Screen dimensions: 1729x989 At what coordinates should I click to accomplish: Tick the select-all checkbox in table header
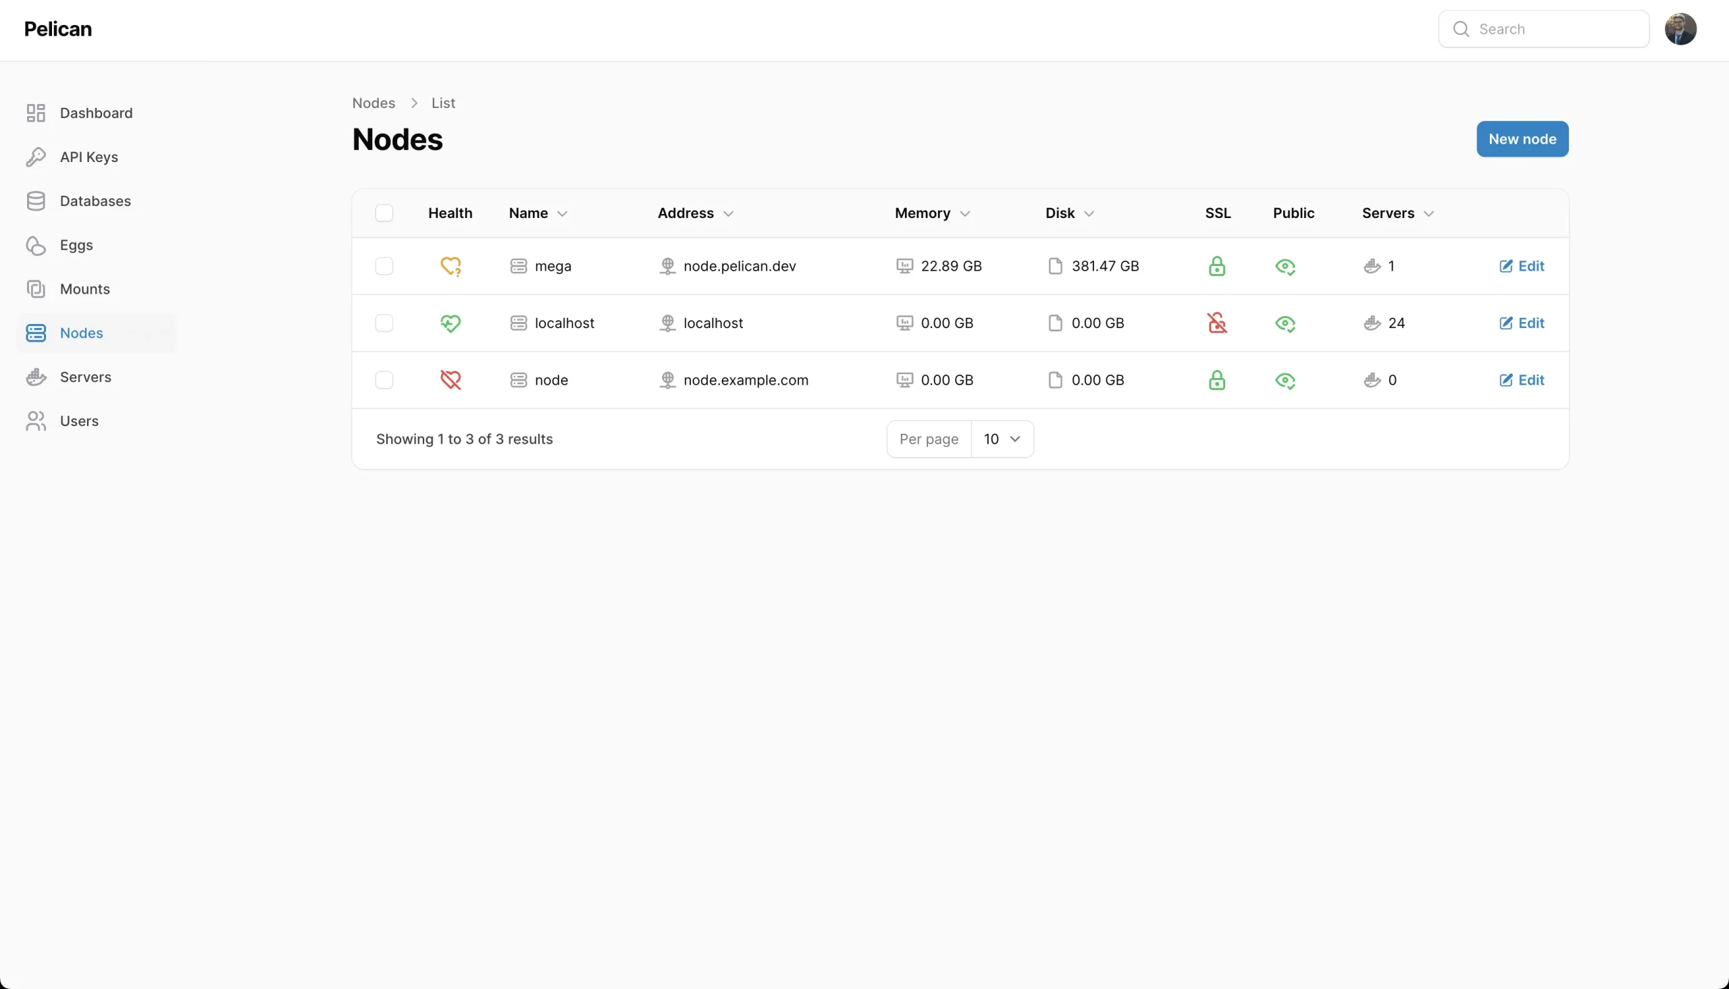(x=384, y=213)
